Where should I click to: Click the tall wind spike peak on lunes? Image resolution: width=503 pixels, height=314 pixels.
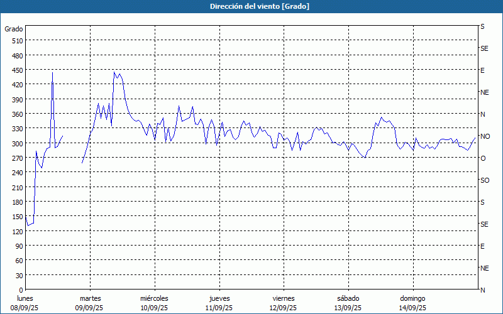tap(52, 73)
